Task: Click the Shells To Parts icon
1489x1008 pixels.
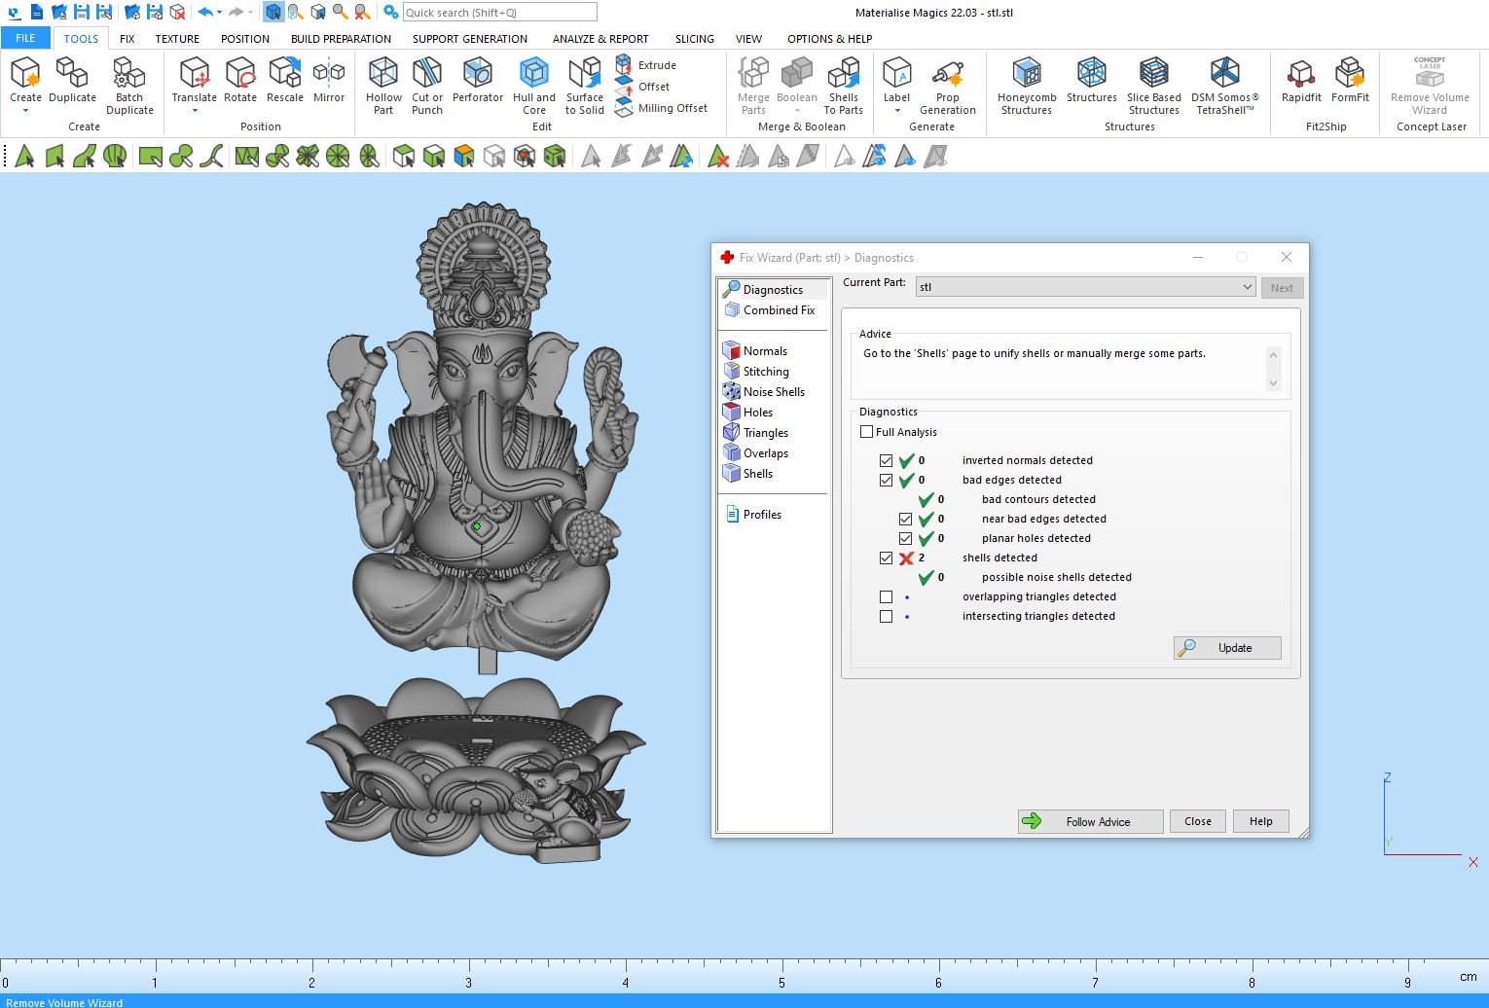Action: click(843, 86)
